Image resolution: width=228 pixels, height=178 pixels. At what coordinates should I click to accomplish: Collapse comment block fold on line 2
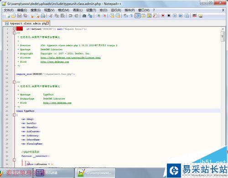[14, 33]
